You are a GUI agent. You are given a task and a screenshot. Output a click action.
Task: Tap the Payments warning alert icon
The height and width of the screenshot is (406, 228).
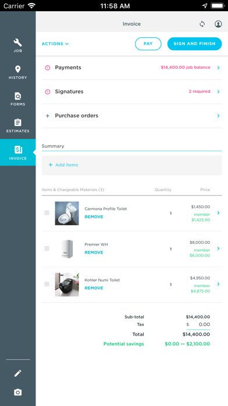[48, 68]
